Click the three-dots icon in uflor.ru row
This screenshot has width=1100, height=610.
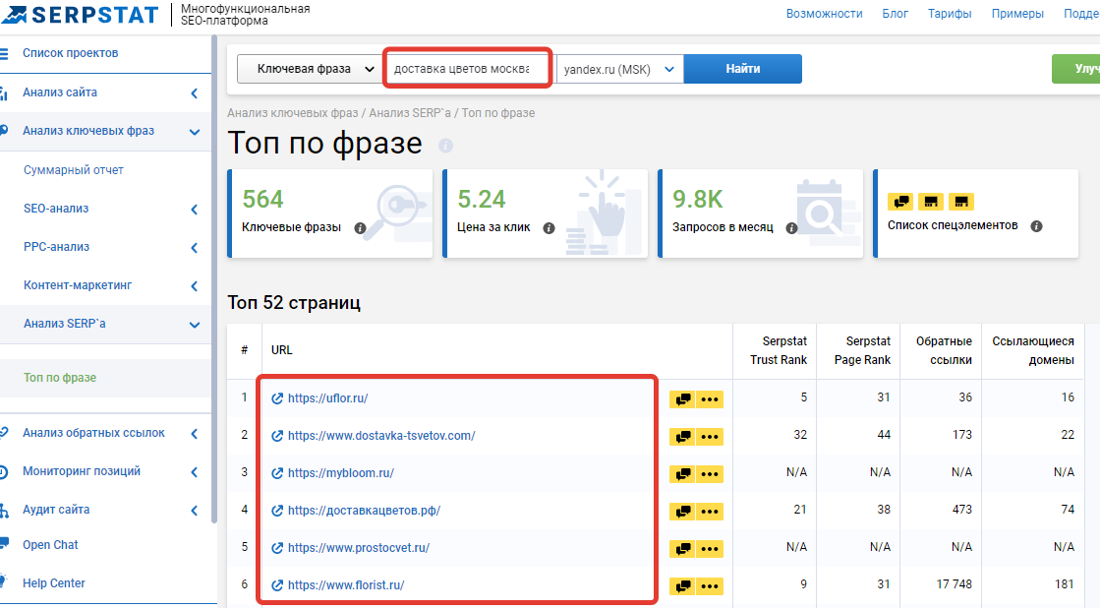coord(710,399)
